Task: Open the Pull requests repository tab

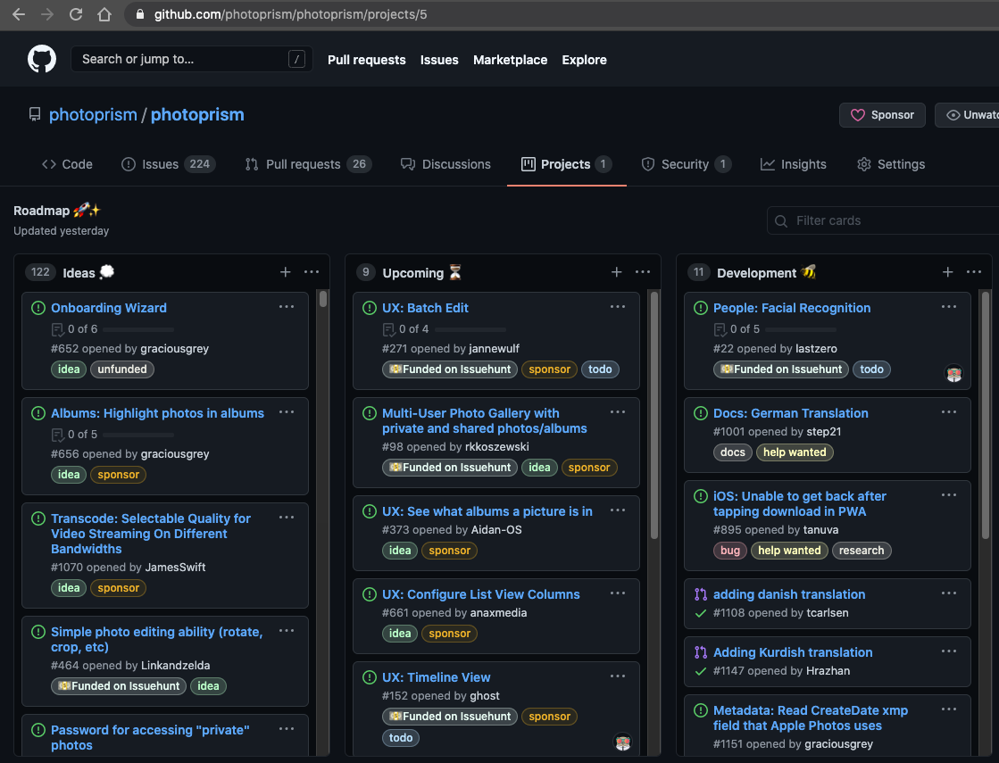Action: [x=308, y=164]
